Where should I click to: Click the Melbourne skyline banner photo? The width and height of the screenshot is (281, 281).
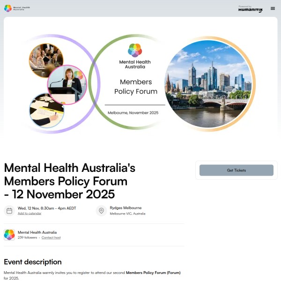[x=208, y=84]
